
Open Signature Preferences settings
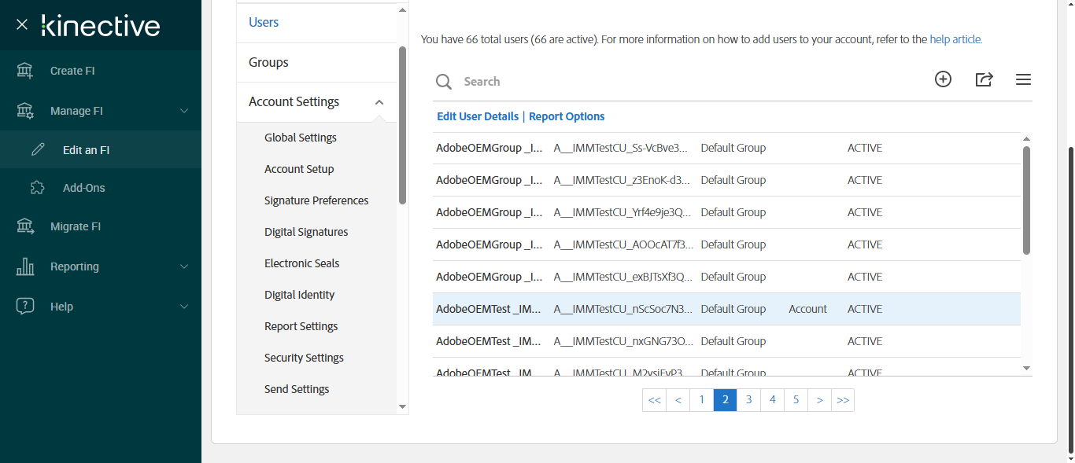tap(316, 200)
